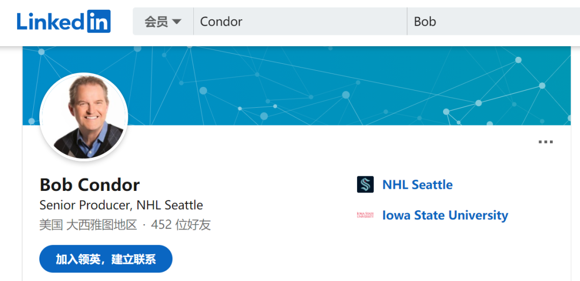Click the Iowa State University logo icon

click(365, 215)
